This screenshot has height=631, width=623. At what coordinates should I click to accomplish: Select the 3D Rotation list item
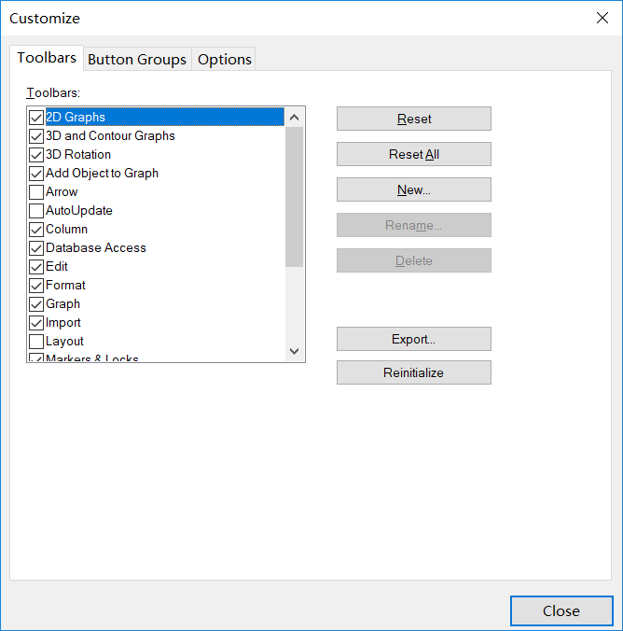click(x=78, y=155)
